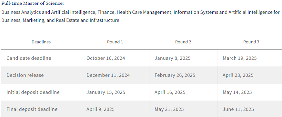Select the Round 3 column header
Viewport: 282px width, 117px height.
point(251,42)
